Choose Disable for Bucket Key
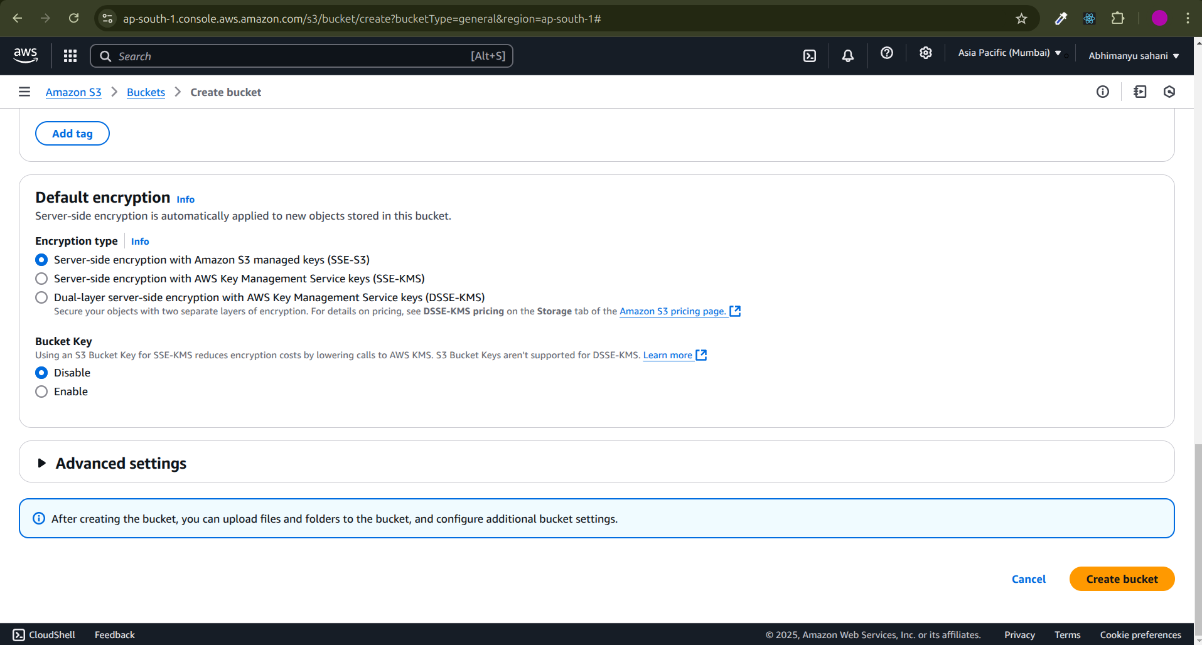Viewport: 1202px width, 645px height. pos(41,373)
